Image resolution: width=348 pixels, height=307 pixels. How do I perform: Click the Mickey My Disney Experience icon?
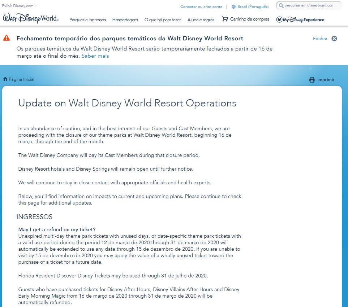point(279,19)
